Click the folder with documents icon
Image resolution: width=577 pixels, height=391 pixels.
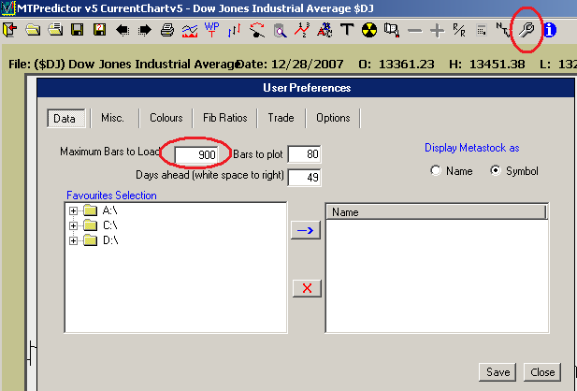55,30
